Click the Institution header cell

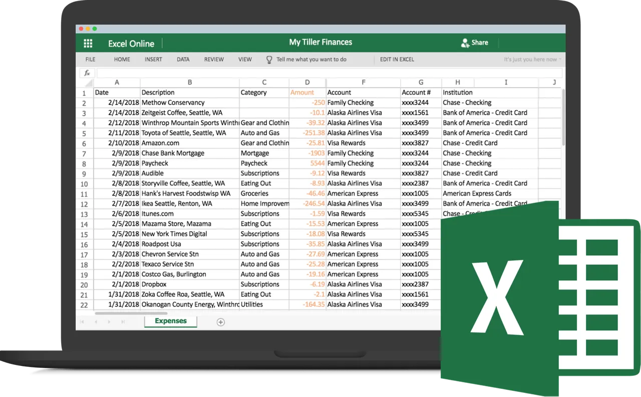coord(458,92)
